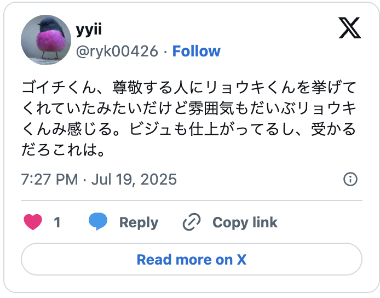Like the tweet with the heart icon
380x298 pixels.
point(33,222)
